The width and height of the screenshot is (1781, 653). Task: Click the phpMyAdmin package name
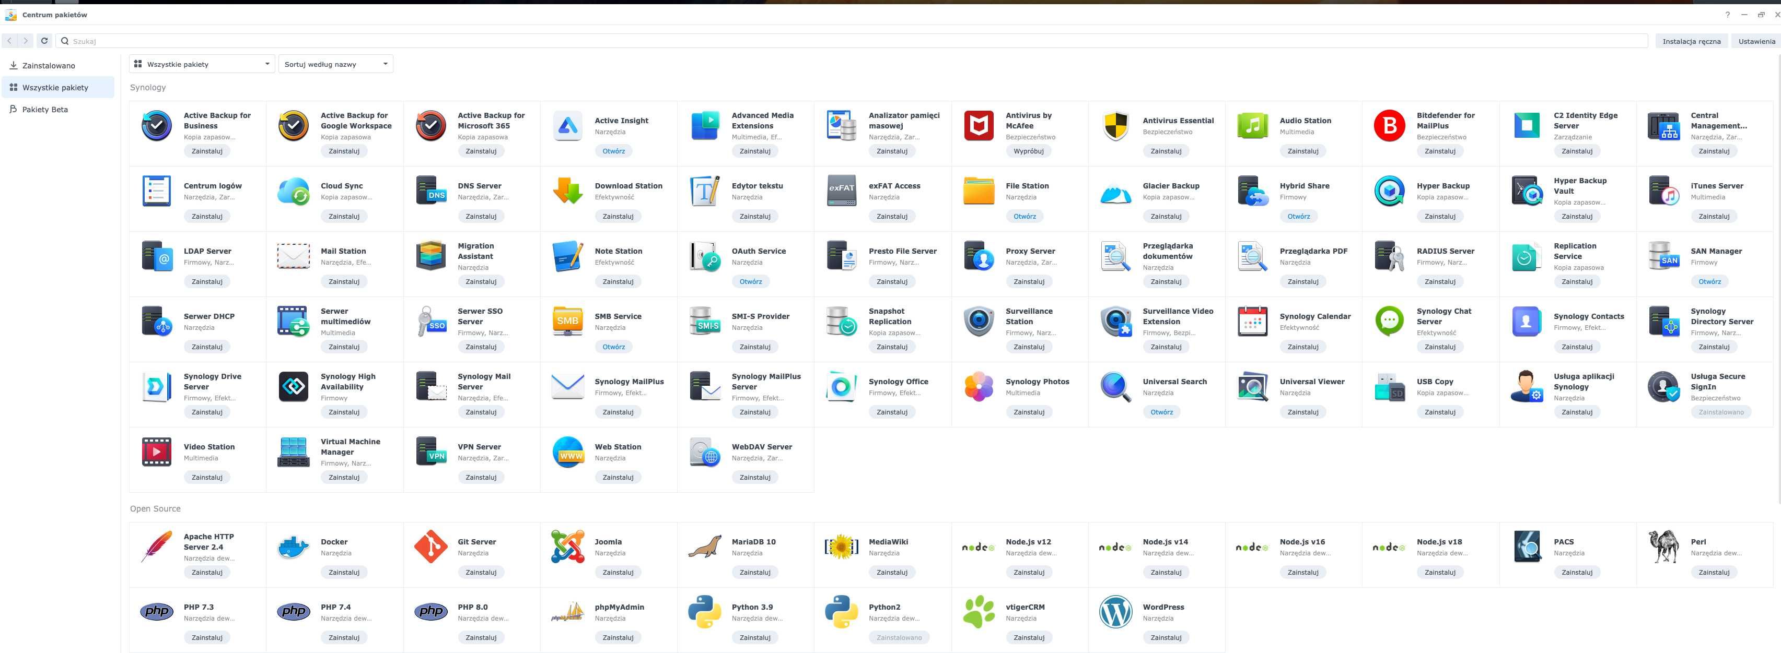click(x=620, y=607)
